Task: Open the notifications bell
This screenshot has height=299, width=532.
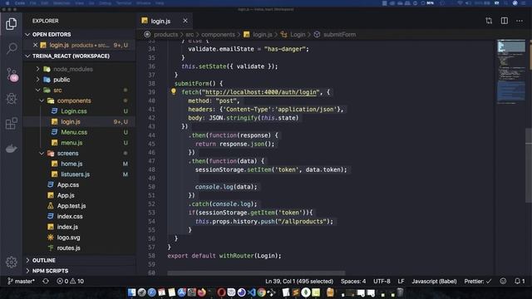Action: click(x=520, y=281)
